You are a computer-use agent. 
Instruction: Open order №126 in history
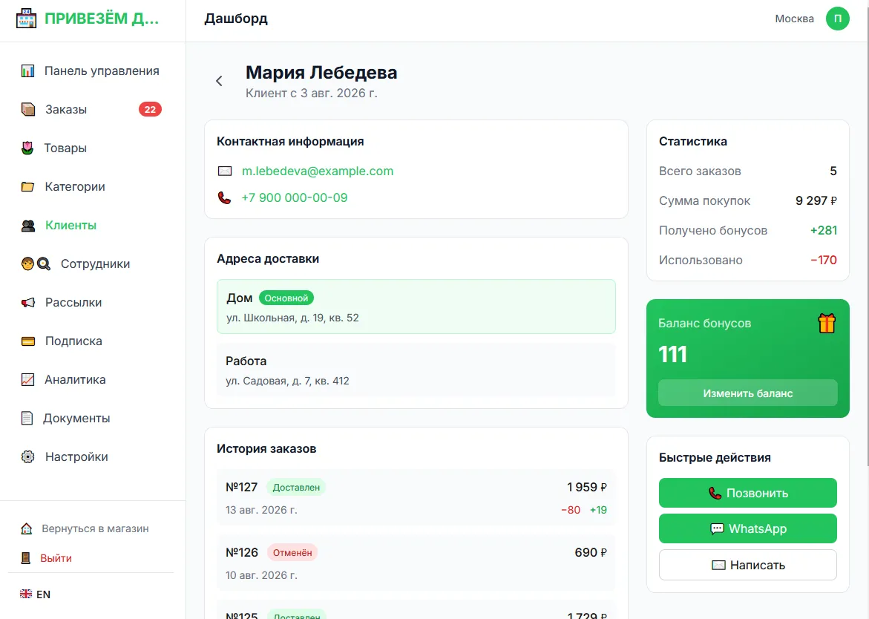tap(416, 563)
